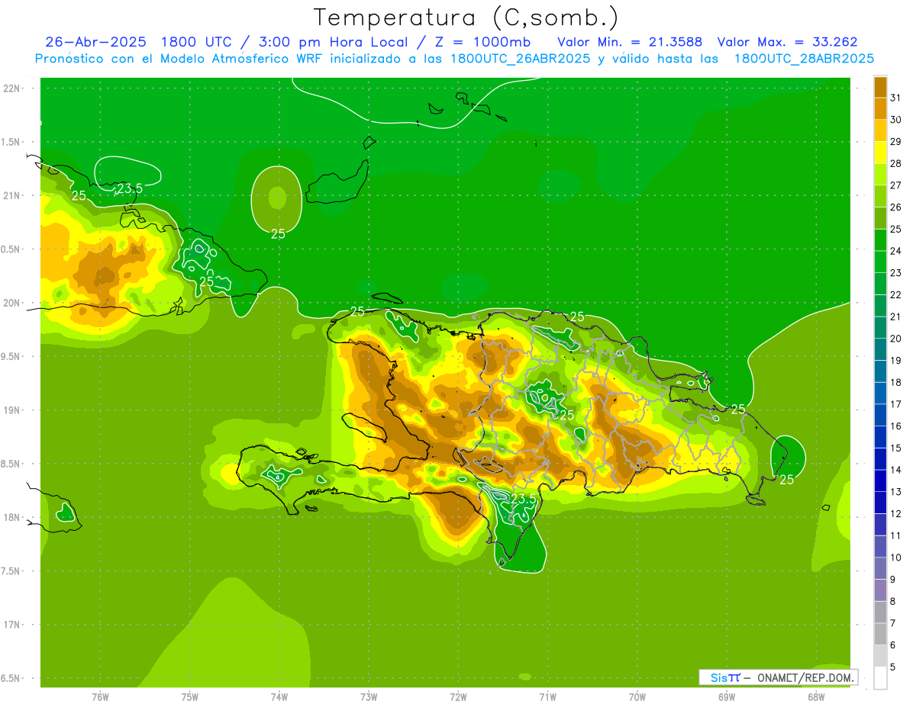The height and width of the screenshot is (707, 916).
Task: Pick the green legend swatch between 24 and 25
Action: pyautogui.click(x=880, y=240)
